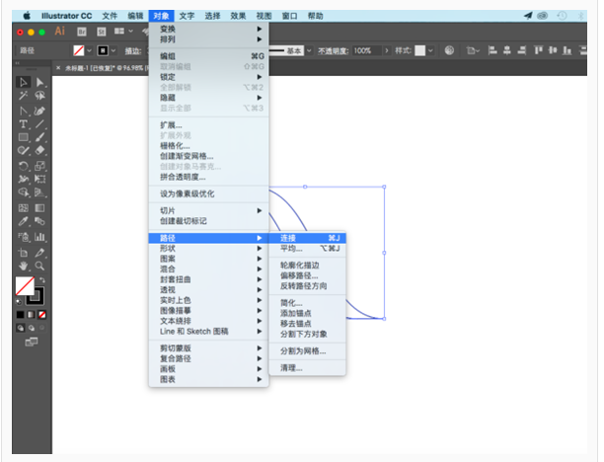Click 连接 in the path submenu

coord(287,238)
